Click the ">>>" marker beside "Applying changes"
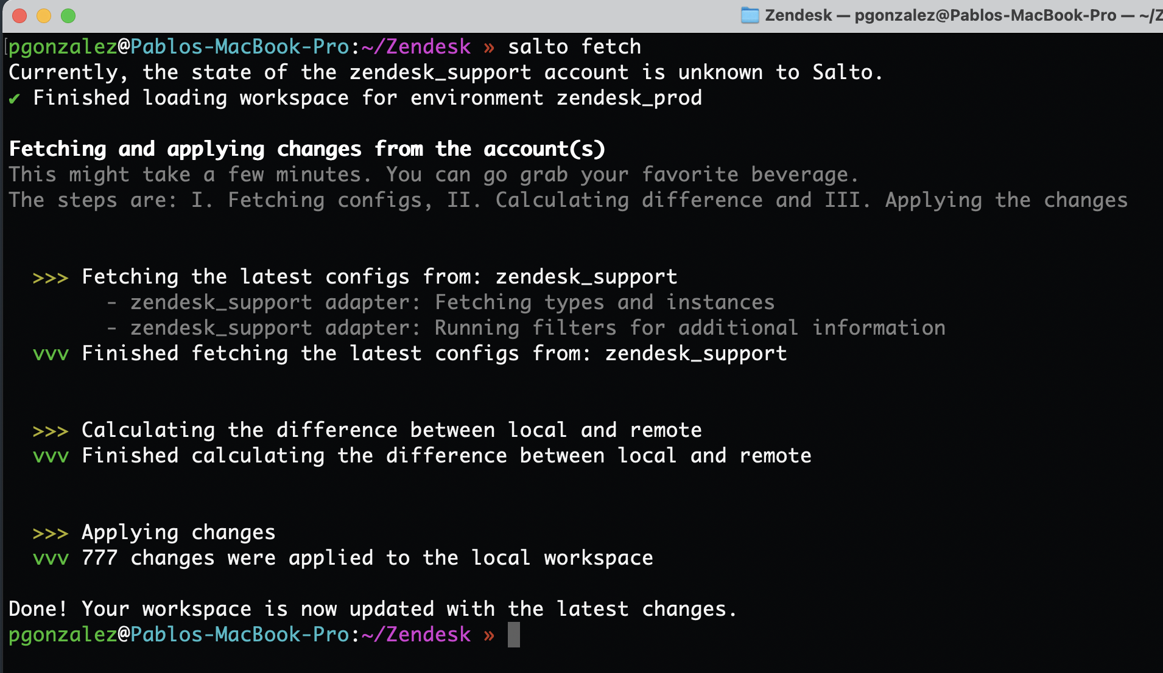Image resolution: width=1163 pixels, height=673 pixels. (51, 533)
